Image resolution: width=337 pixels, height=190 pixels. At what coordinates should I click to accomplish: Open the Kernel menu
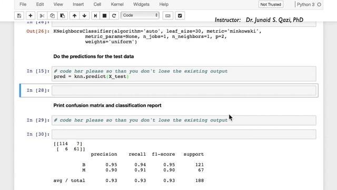point(117,4)
